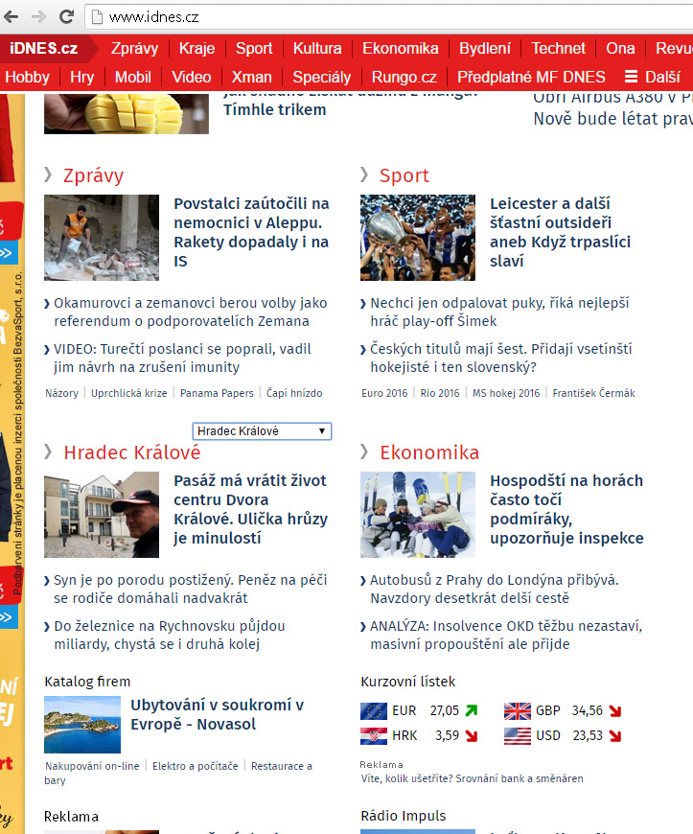
Task: Open the Bydlení menu item
Action: click(x=484, y=48)
